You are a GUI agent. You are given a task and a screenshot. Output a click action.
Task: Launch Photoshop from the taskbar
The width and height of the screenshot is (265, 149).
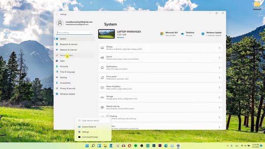point(154,146)
